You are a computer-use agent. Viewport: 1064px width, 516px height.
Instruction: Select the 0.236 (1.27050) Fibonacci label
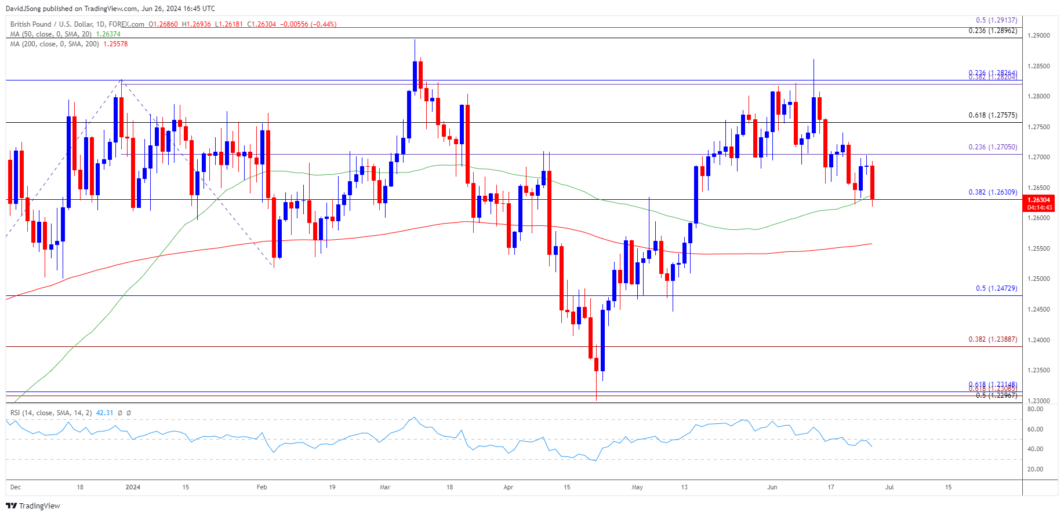click(x=993, y=147)
